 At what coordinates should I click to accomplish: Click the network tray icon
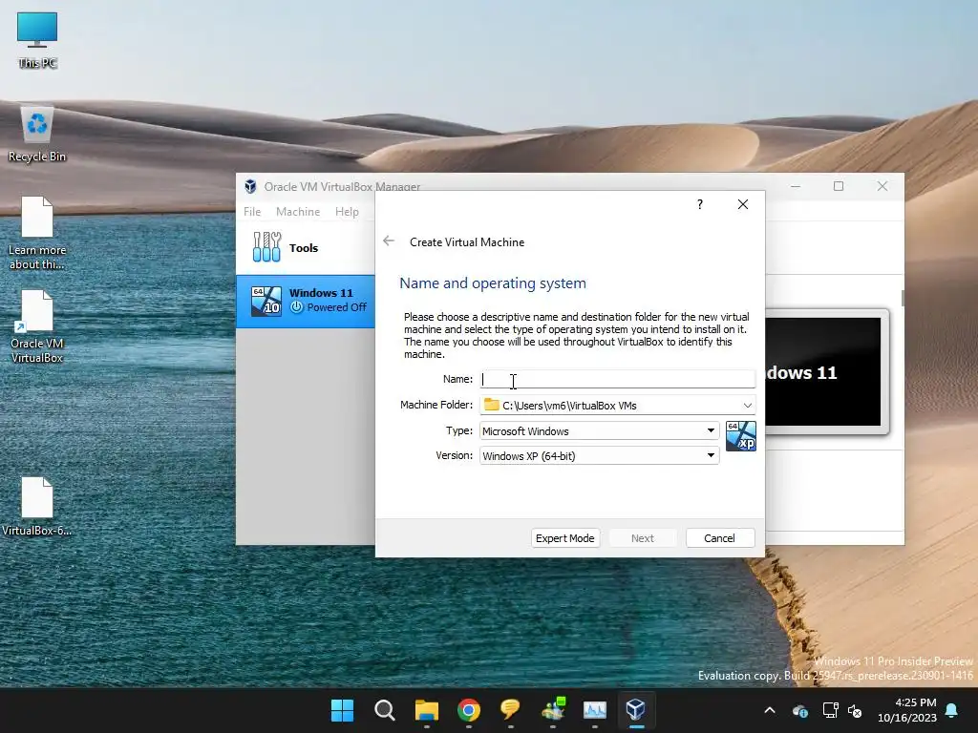click(830, 710)
